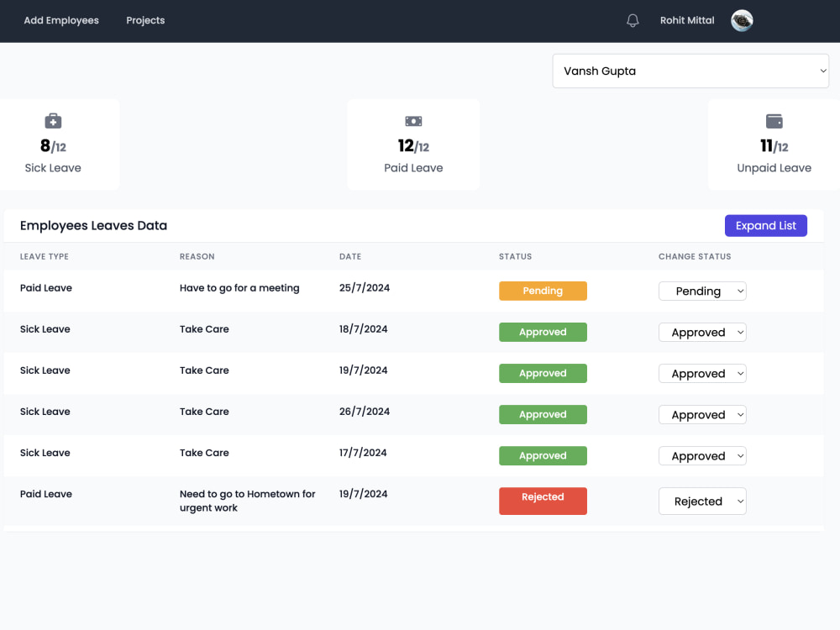
Task: Click the date 17/7/2024
Action: [x=363, y=453]
